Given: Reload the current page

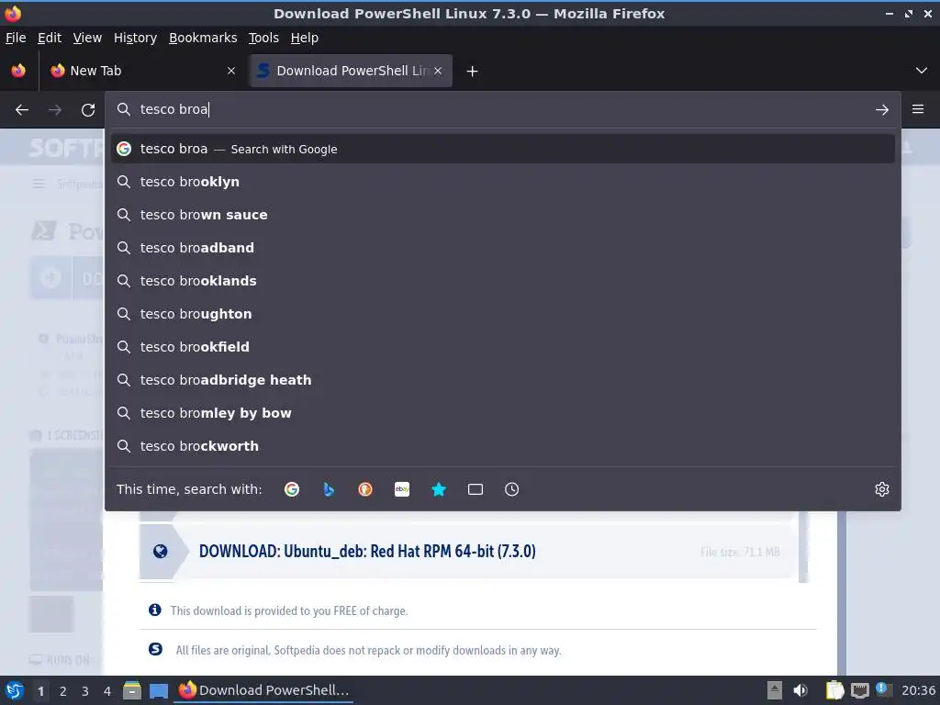Looking at the screenshot, I should 88,110.
